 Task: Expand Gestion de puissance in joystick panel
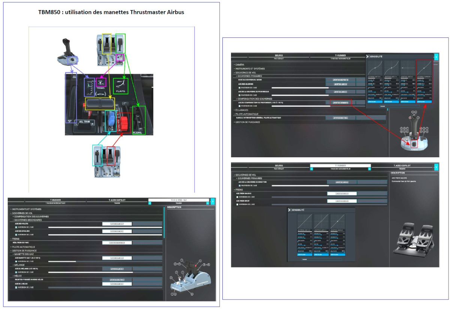point(247,122)
